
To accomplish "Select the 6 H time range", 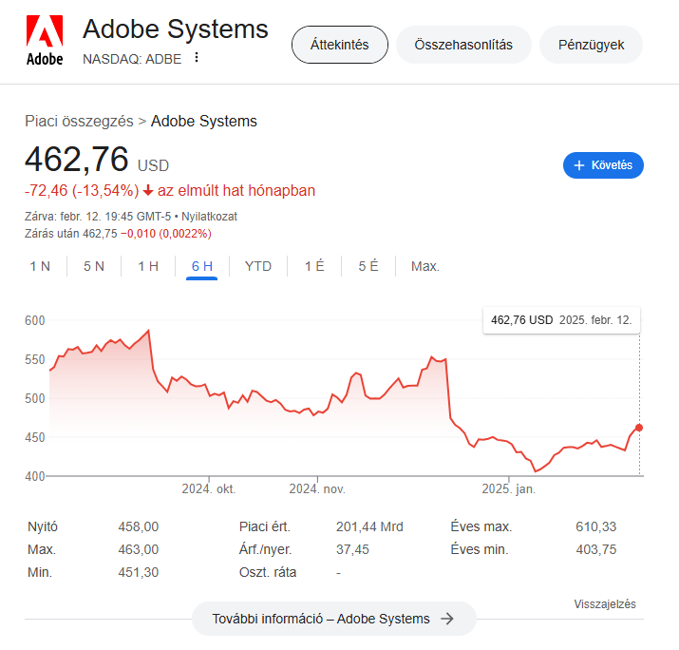I will (201, 266).
